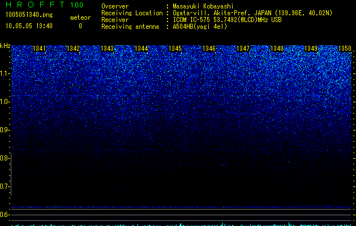356x226 pixels.
Task: Click the 1344 time marker
Action: 141,49
